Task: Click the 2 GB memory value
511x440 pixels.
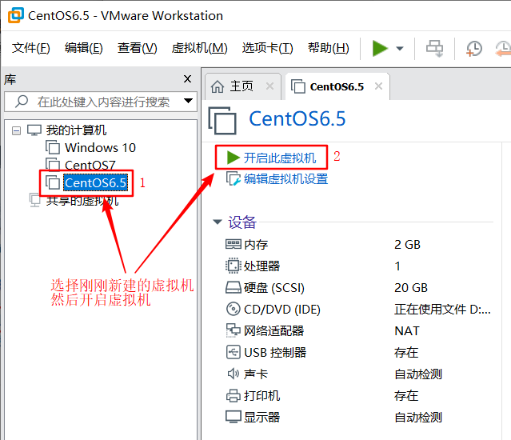Action: click(x=407, y=245)
